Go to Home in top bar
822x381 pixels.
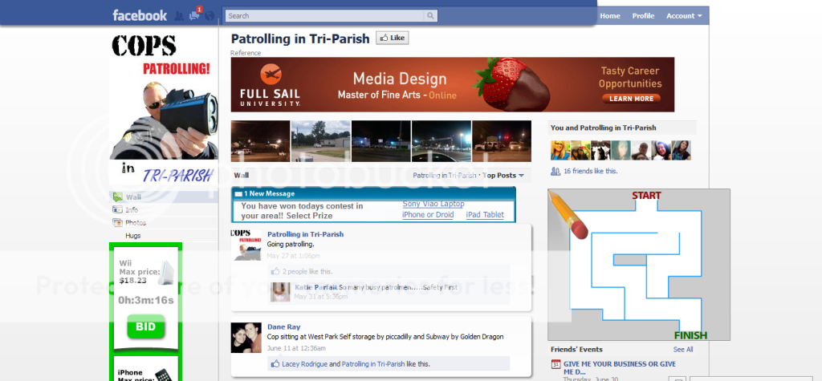click(x=610, y=16)
